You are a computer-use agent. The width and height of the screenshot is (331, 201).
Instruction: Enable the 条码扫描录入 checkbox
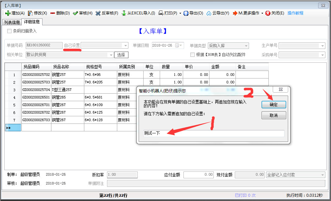tap(10, 31)
